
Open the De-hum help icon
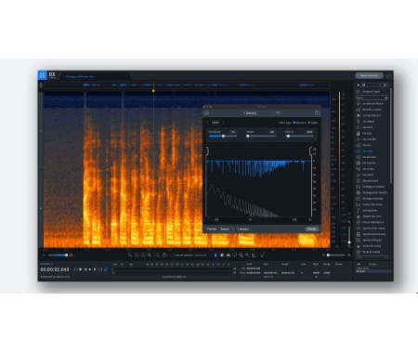pyautogui.click(x=317, y=113)
